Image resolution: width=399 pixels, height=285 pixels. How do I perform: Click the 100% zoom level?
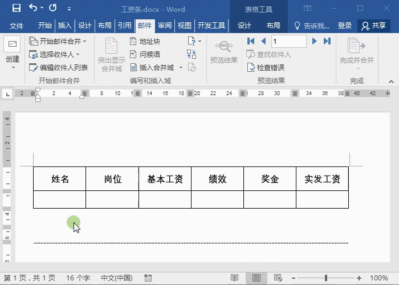click(379, 278)
